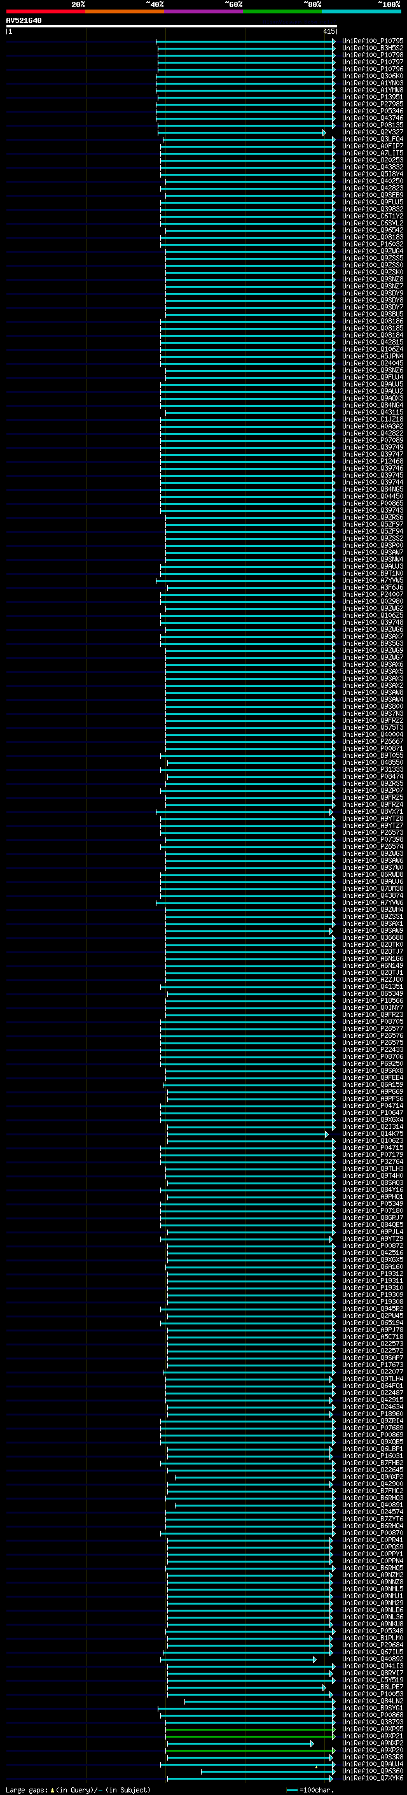Viewport: 407px width, 1795px height.
Task: Click the green ~80% identity legend bar
Action: click(x=282, y=11)
